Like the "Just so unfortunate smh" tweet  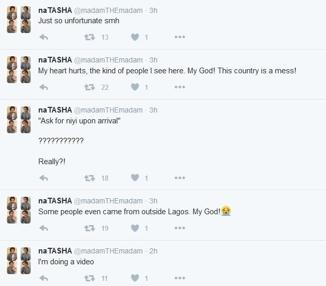pos(135,37)
